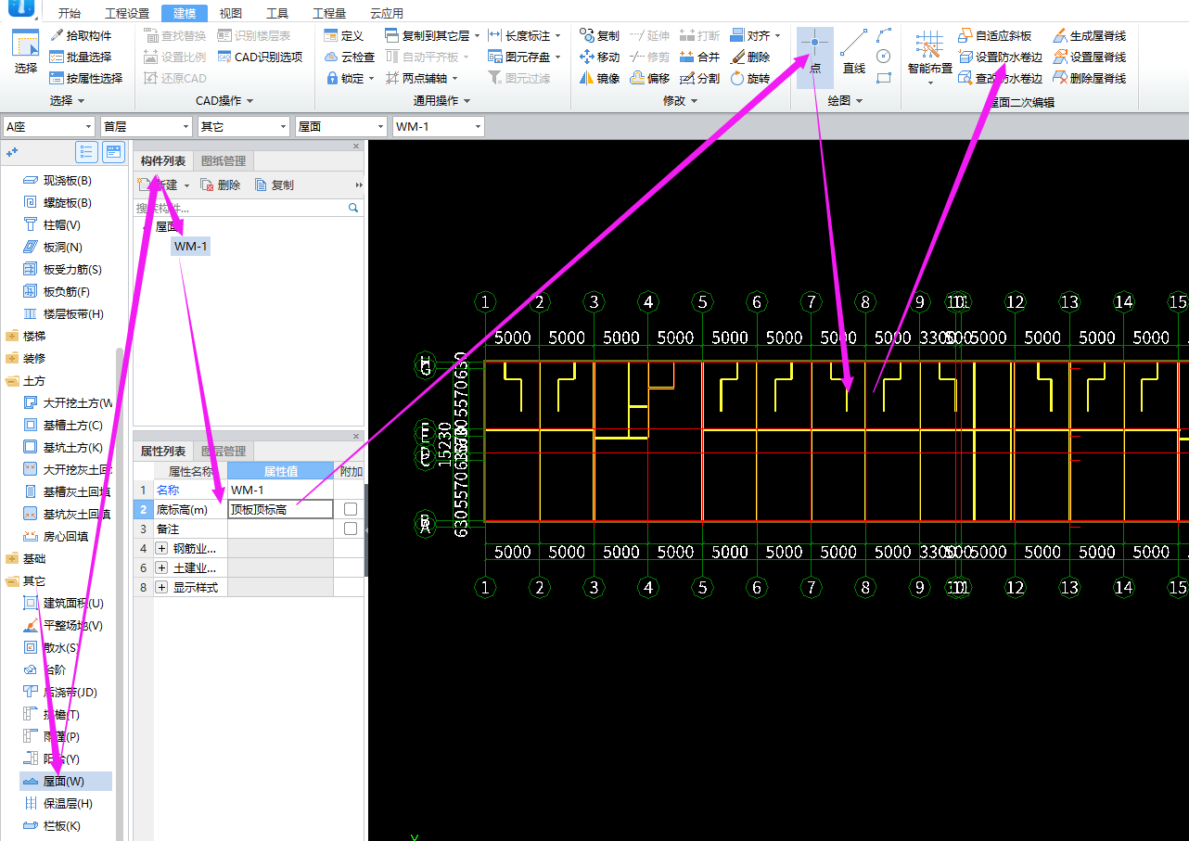Click 镜像 mirror tool
The image size is (1189, 841).
599,78
